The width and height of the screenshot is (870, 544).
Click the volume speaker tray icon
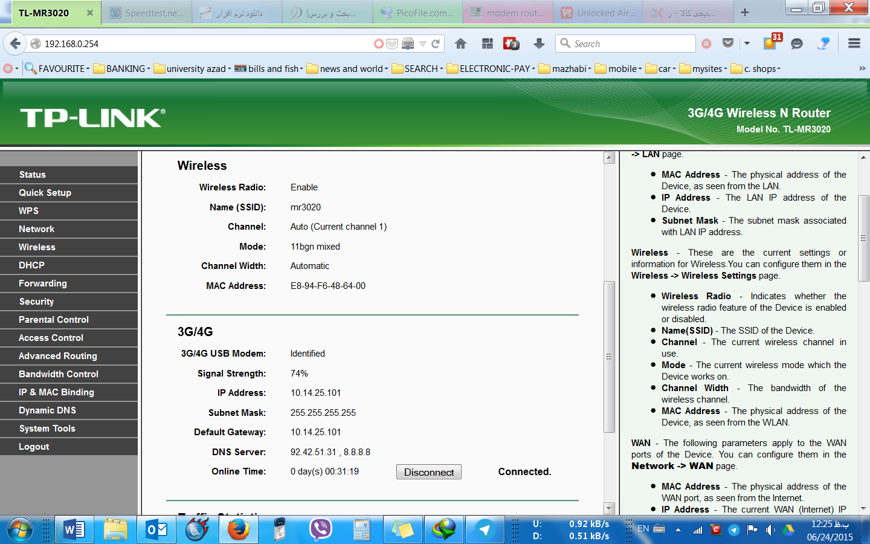coord(770,530)
